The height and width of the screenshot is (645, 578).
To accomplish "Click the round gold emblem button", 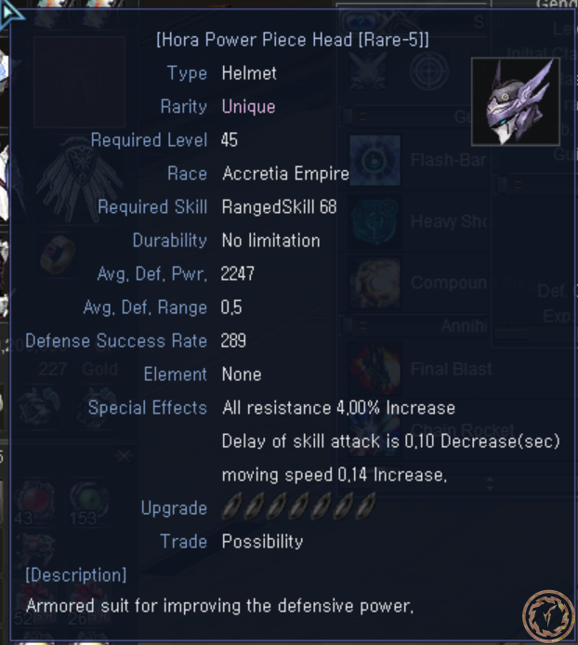I will point(548,615).
